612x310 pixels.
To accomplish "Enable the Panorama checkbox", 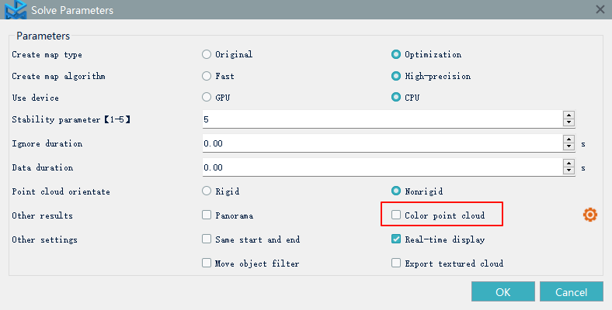I will (x=207, y=215).
